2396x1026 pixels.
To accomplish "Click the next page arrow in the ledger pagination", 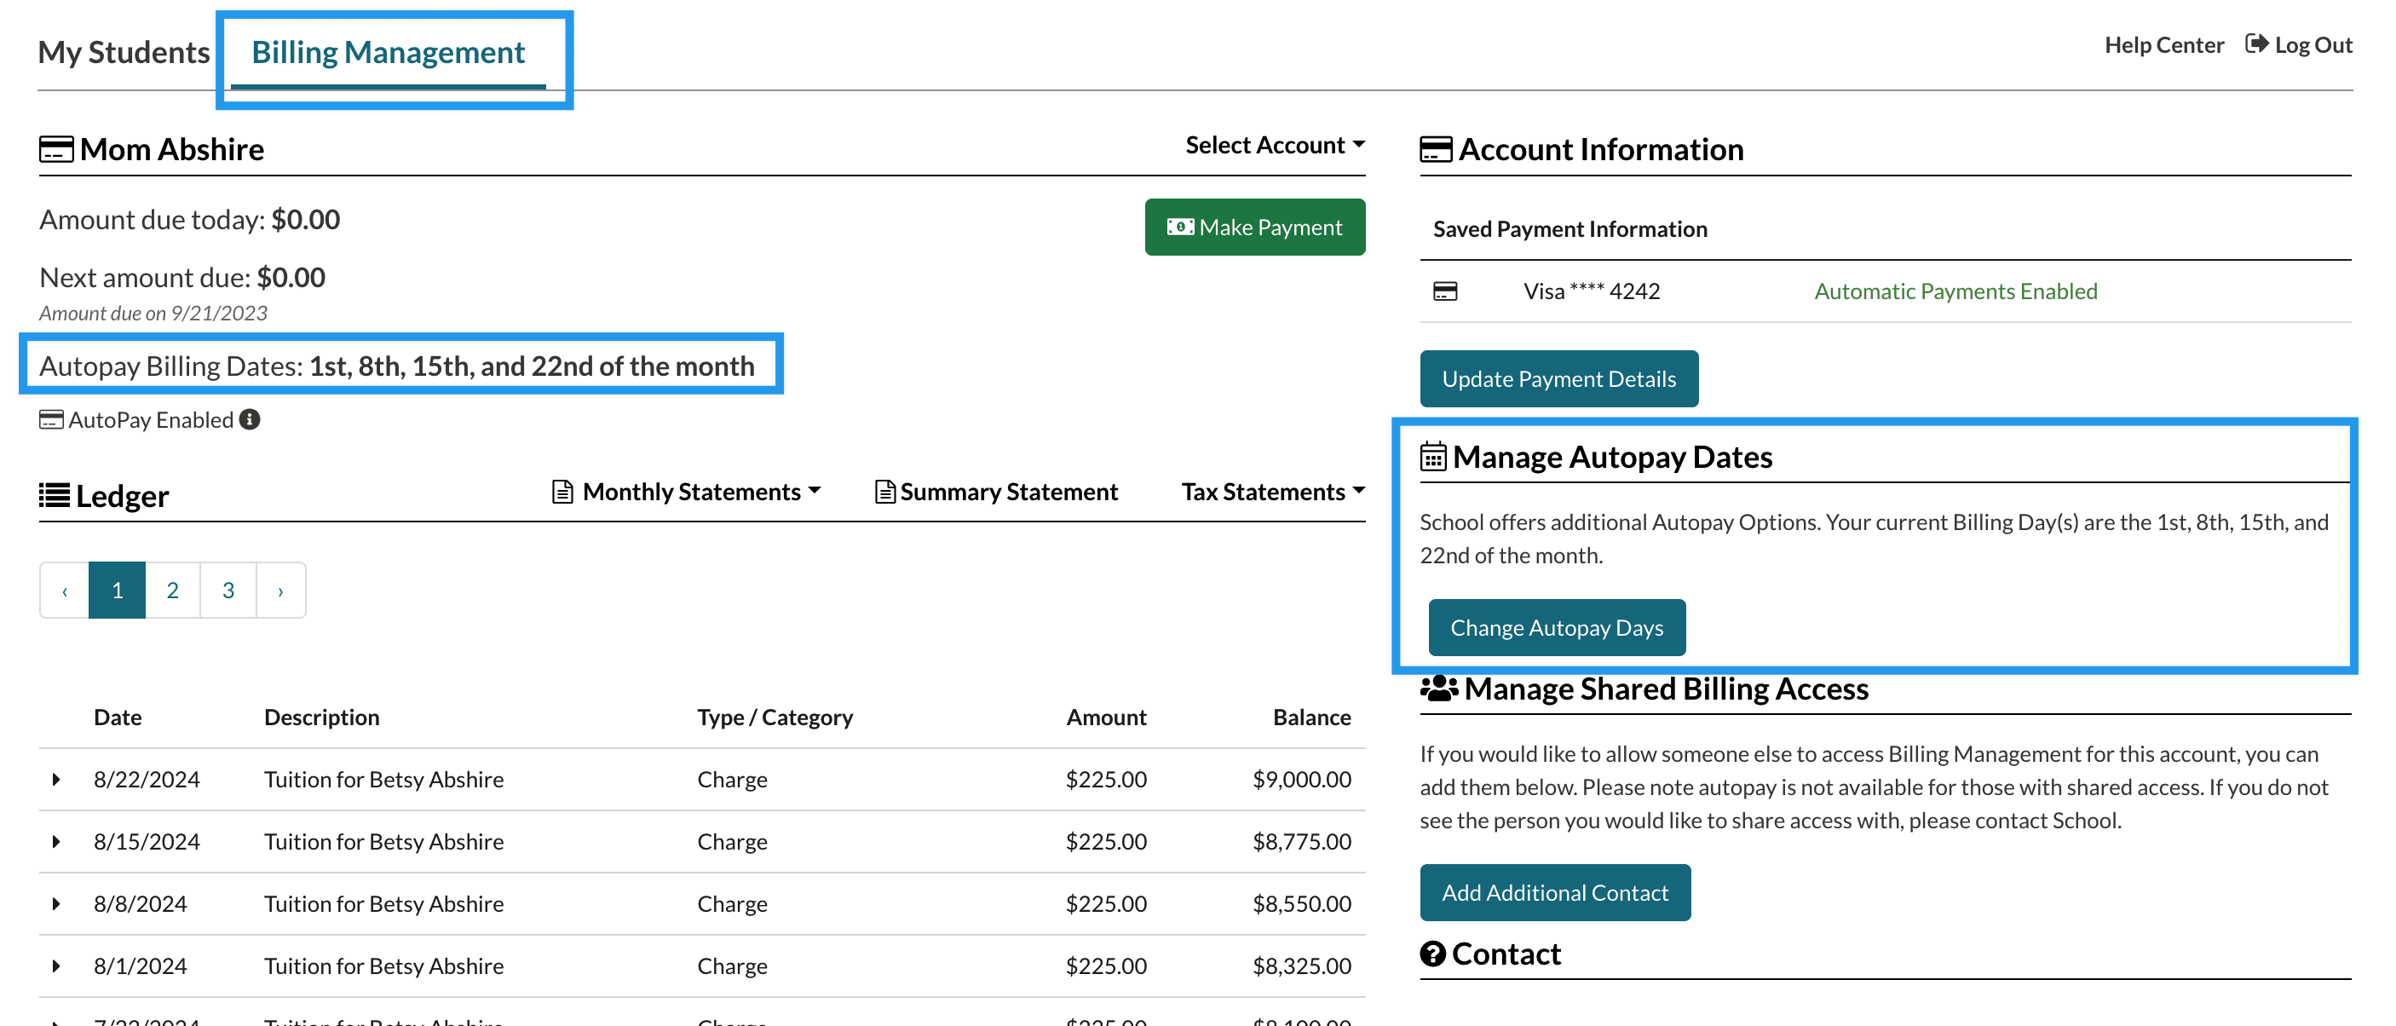I will pyautogui.click(x=280, y=590).
